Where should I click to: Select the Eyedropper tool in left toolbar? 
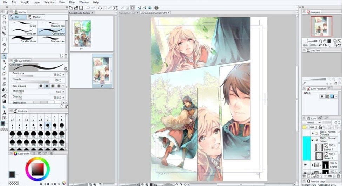[x=4, y=50]
